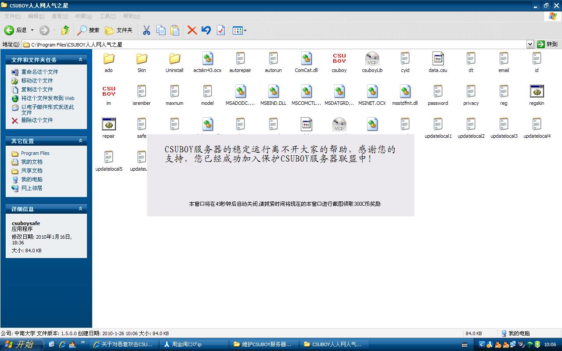Select the repair application icon

(x=108, y=124)
